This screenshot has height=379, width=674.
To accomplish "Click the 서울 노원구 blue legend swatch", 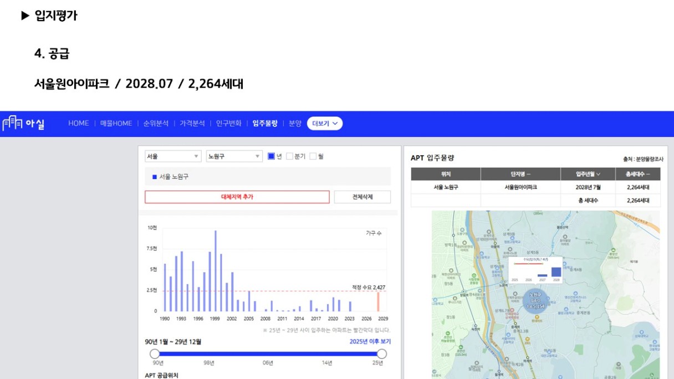I will click(x=154, y=177).
